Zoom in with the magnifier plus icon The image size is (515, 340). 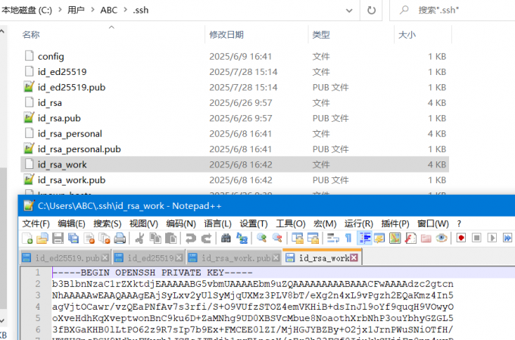tap(261, 239)
